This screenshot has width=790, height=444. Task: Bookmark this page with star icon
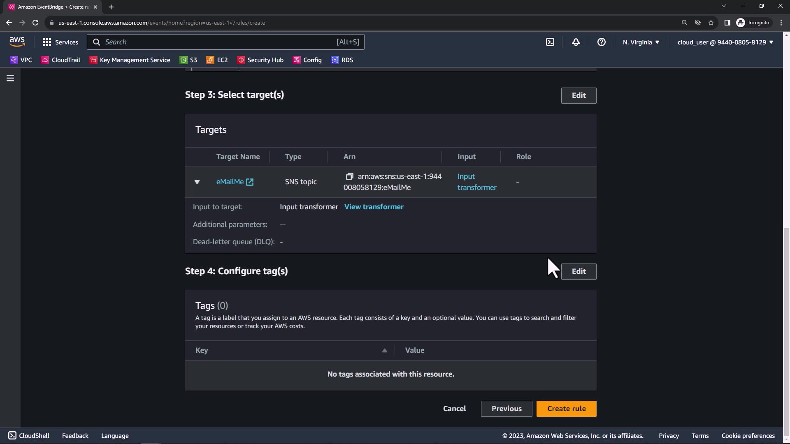[711, 23]
